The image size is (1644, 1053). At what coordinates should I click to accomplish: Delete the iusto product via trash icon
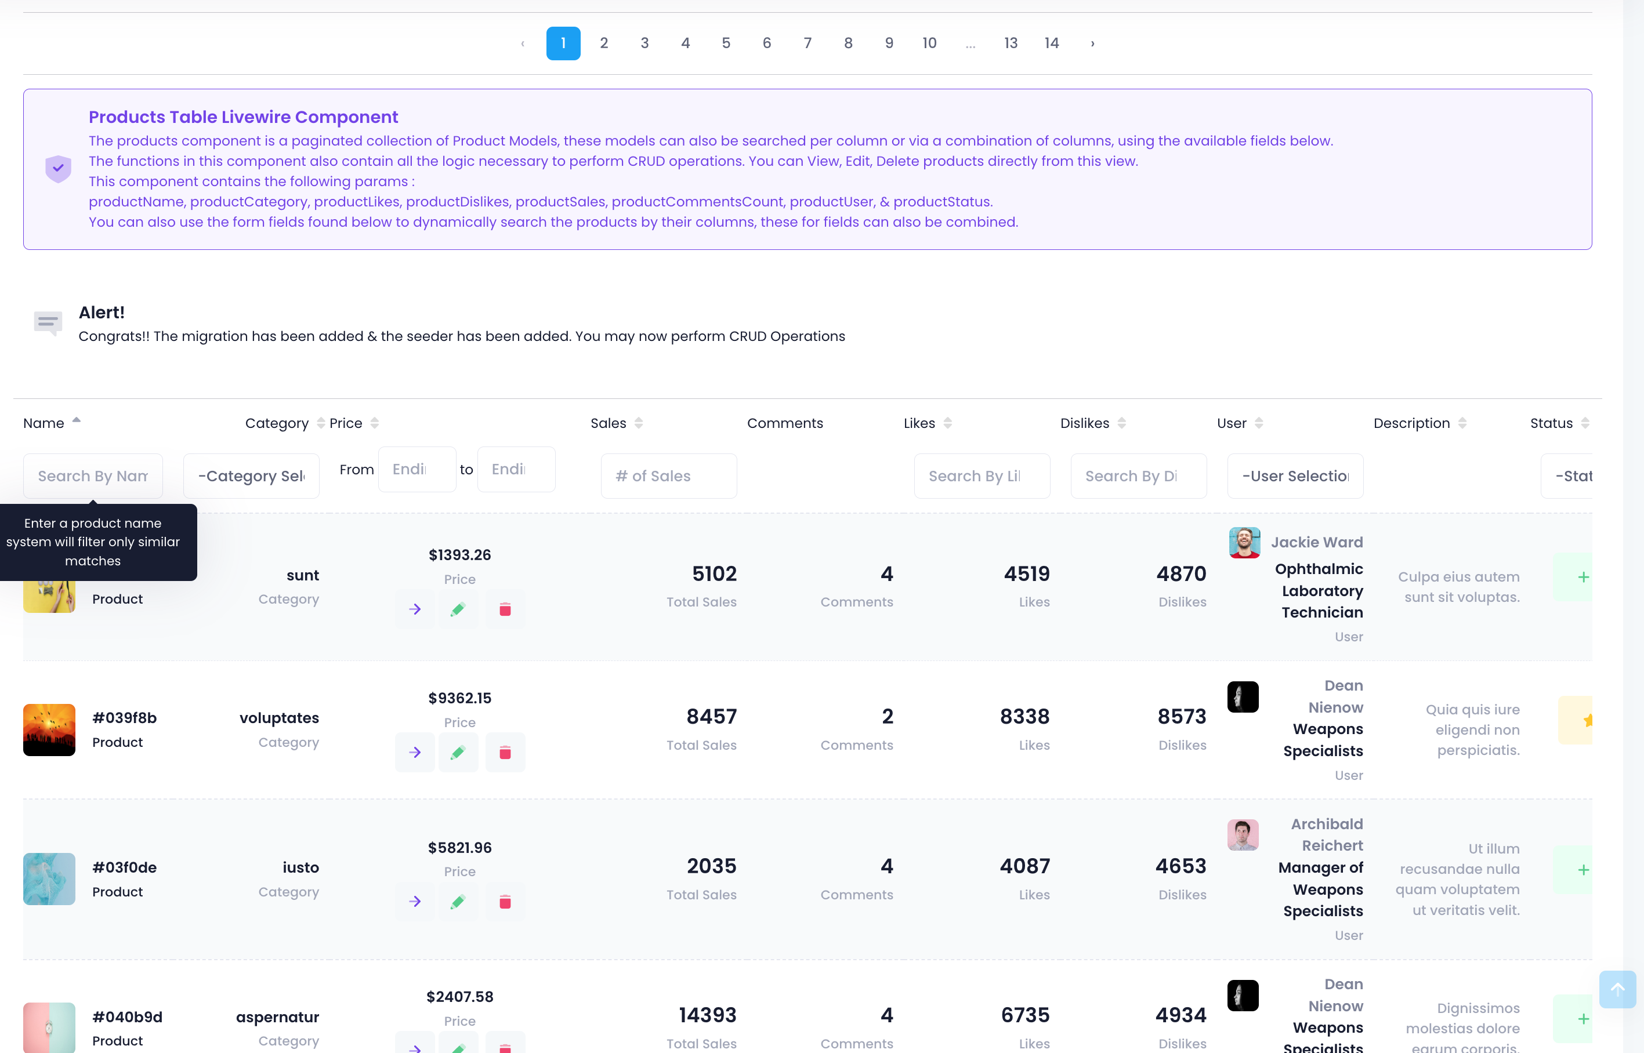(505, 902)
